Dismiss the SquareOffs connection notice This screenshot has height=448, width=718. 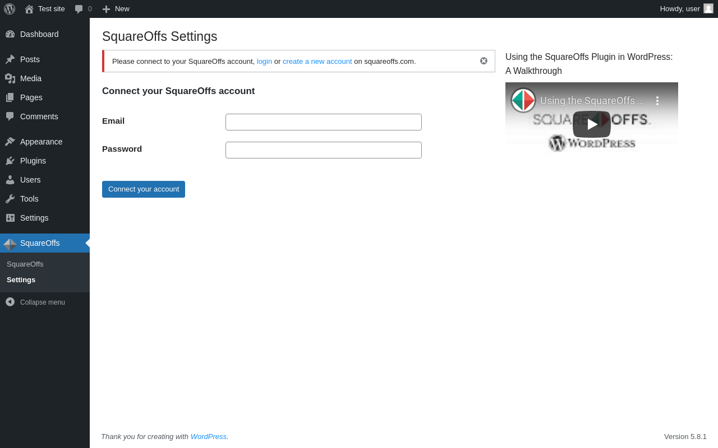click(x=484, y=61)
